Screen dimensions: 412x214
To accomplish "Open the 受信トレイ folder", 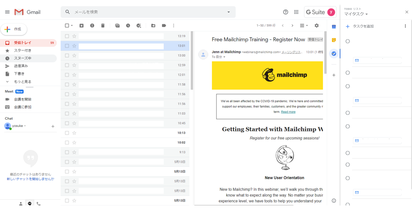I will 28,43.
